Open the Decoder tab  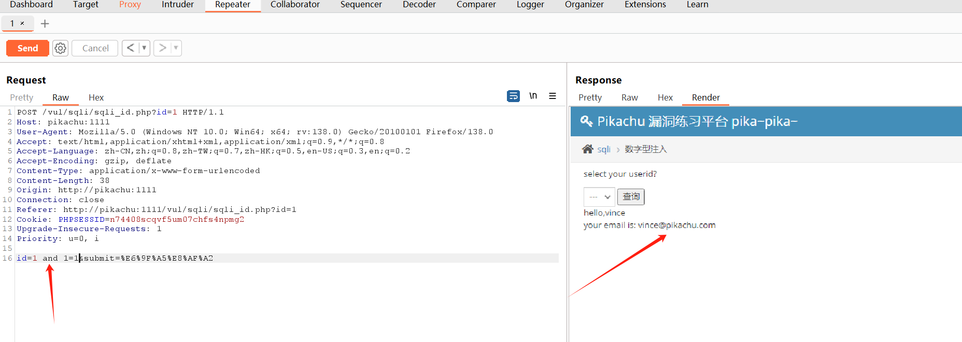(x=419, y=5)
